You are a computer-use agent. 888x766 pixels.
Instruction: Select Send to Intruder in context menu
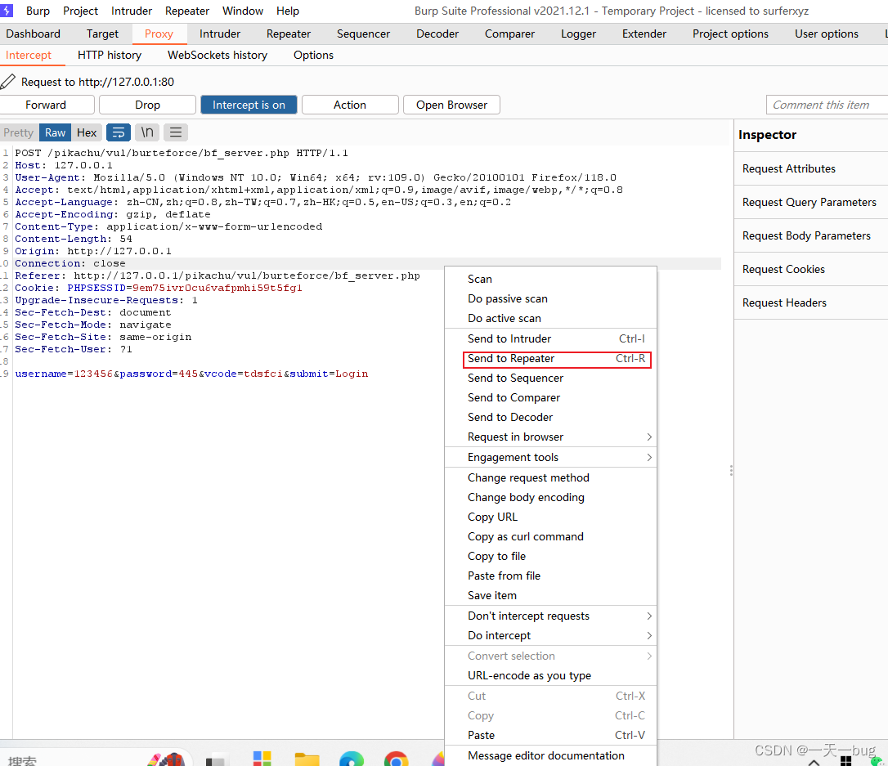(x=550, y=338)
